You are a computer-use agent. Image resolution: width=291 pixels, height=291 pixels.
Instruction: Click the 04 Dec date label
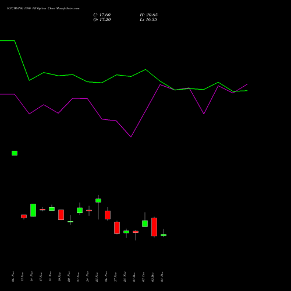point(162,276)
